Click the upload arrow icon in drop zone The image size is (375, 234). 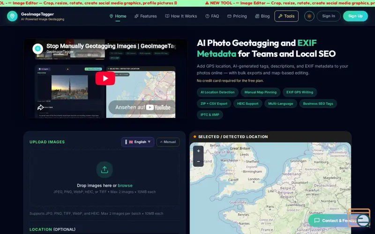[x=105, y=170]
